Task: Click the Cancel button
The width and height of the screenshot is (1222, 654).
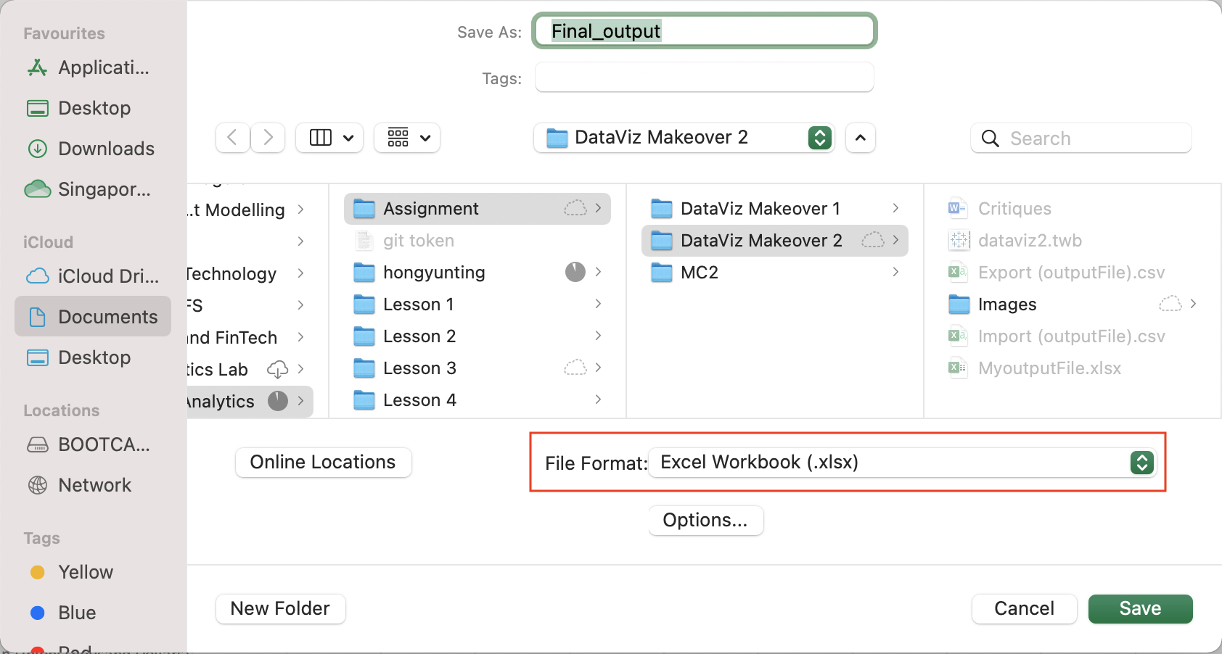Action: tap(1023, 608)
